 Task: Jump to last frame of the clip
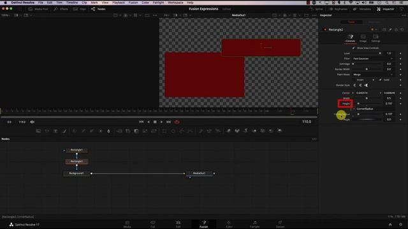168,121
